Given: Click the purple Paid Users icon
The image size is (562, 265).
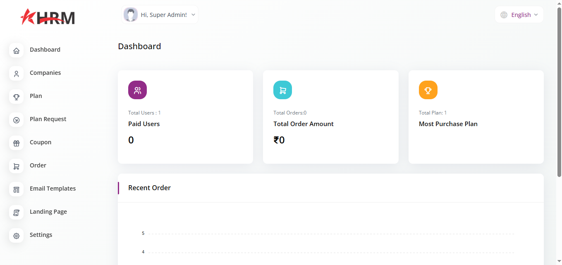Looking at the screenshot, I should click(137, 90).
